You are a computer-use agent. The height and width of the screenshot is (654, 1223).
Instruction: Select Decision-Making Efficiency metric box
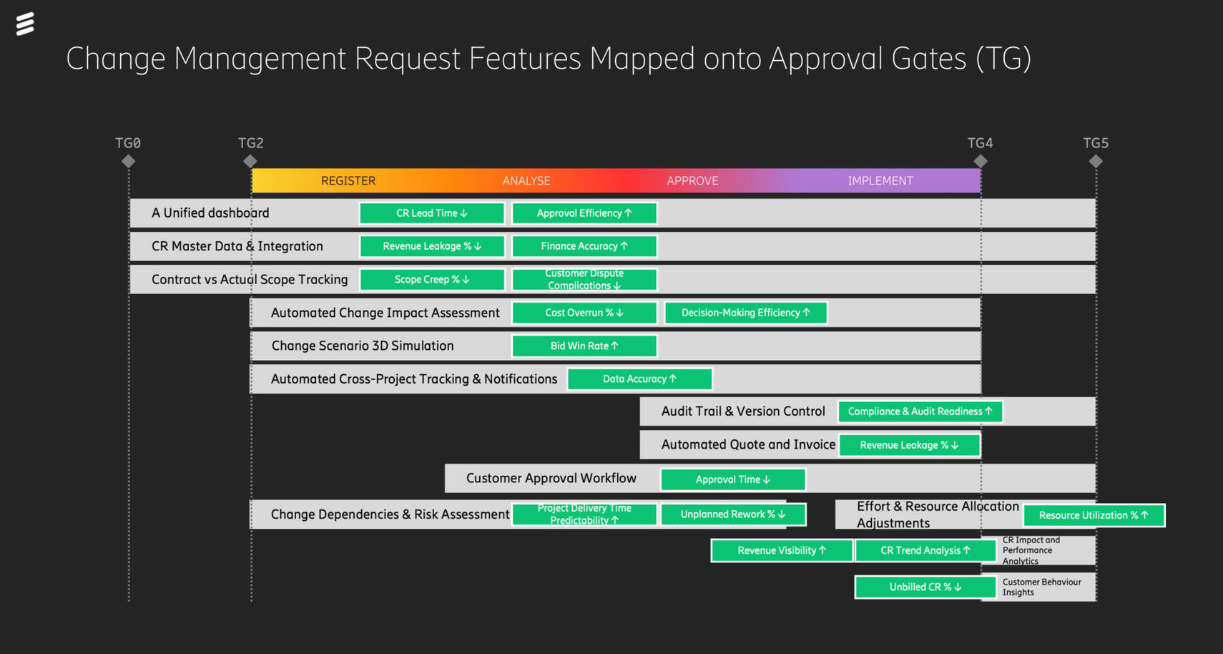coord(746,313)
